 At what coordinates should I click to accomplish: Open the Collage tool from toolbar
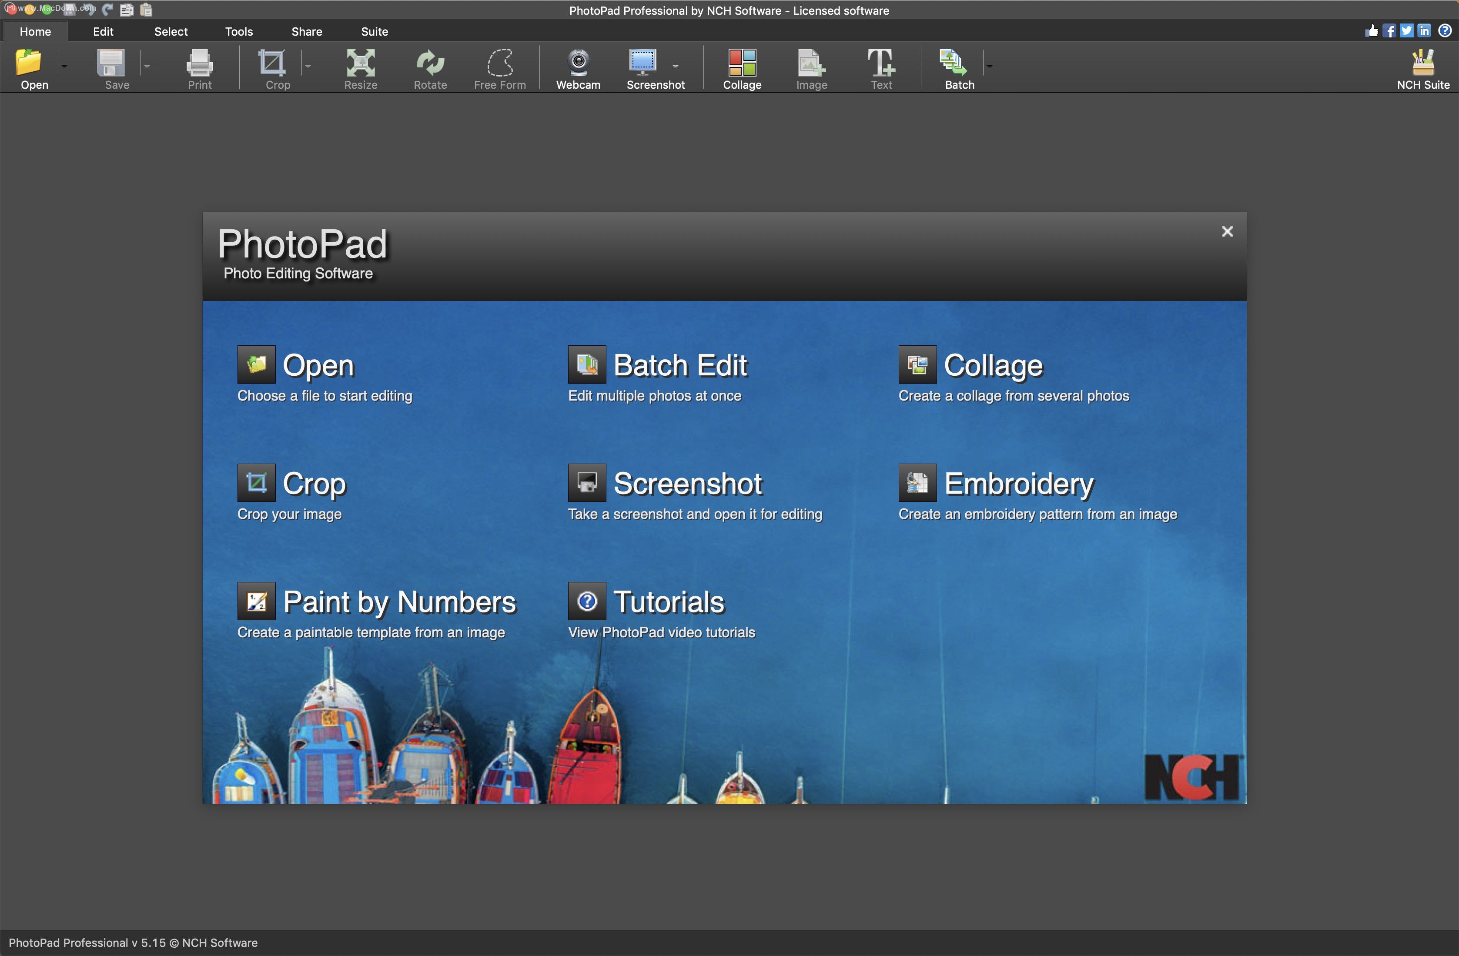click(742, 62)
